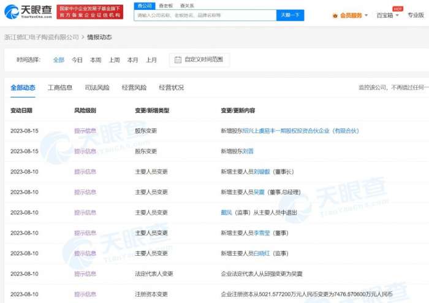Screen dimensions: 429x303
Task: Open the 浙江德汇电子陶瓷有限公司 breadcrumb link
Action: [x=41, y=37]
